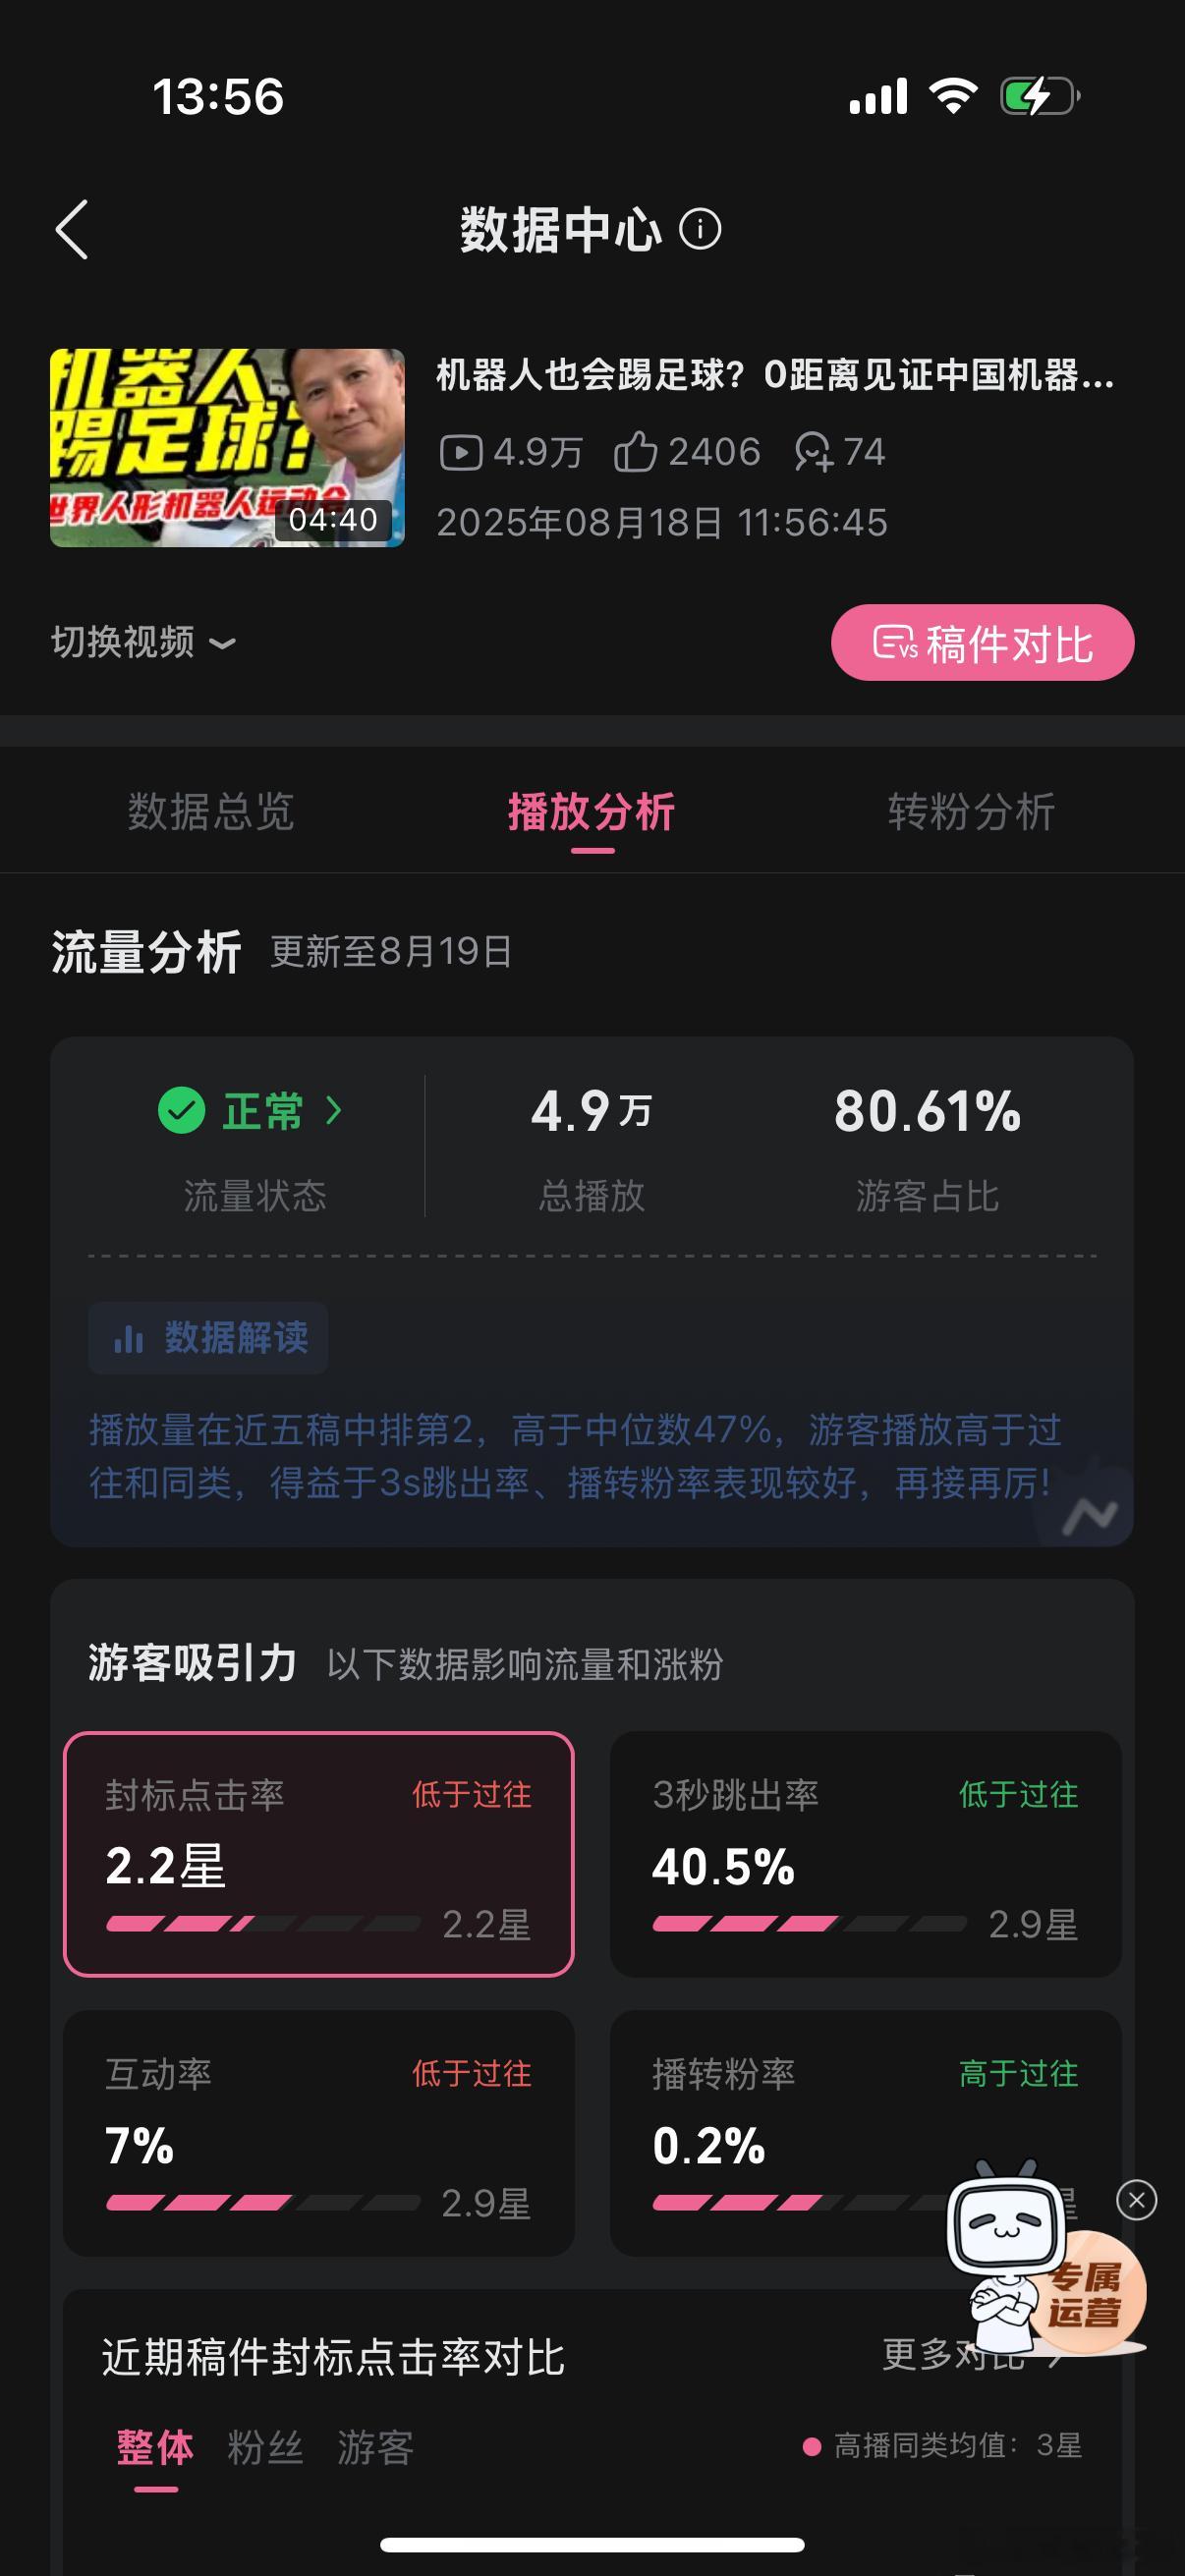Tap the new followers icon showing 74
The image size is (1185, 2576).
(x=813, y=452)
